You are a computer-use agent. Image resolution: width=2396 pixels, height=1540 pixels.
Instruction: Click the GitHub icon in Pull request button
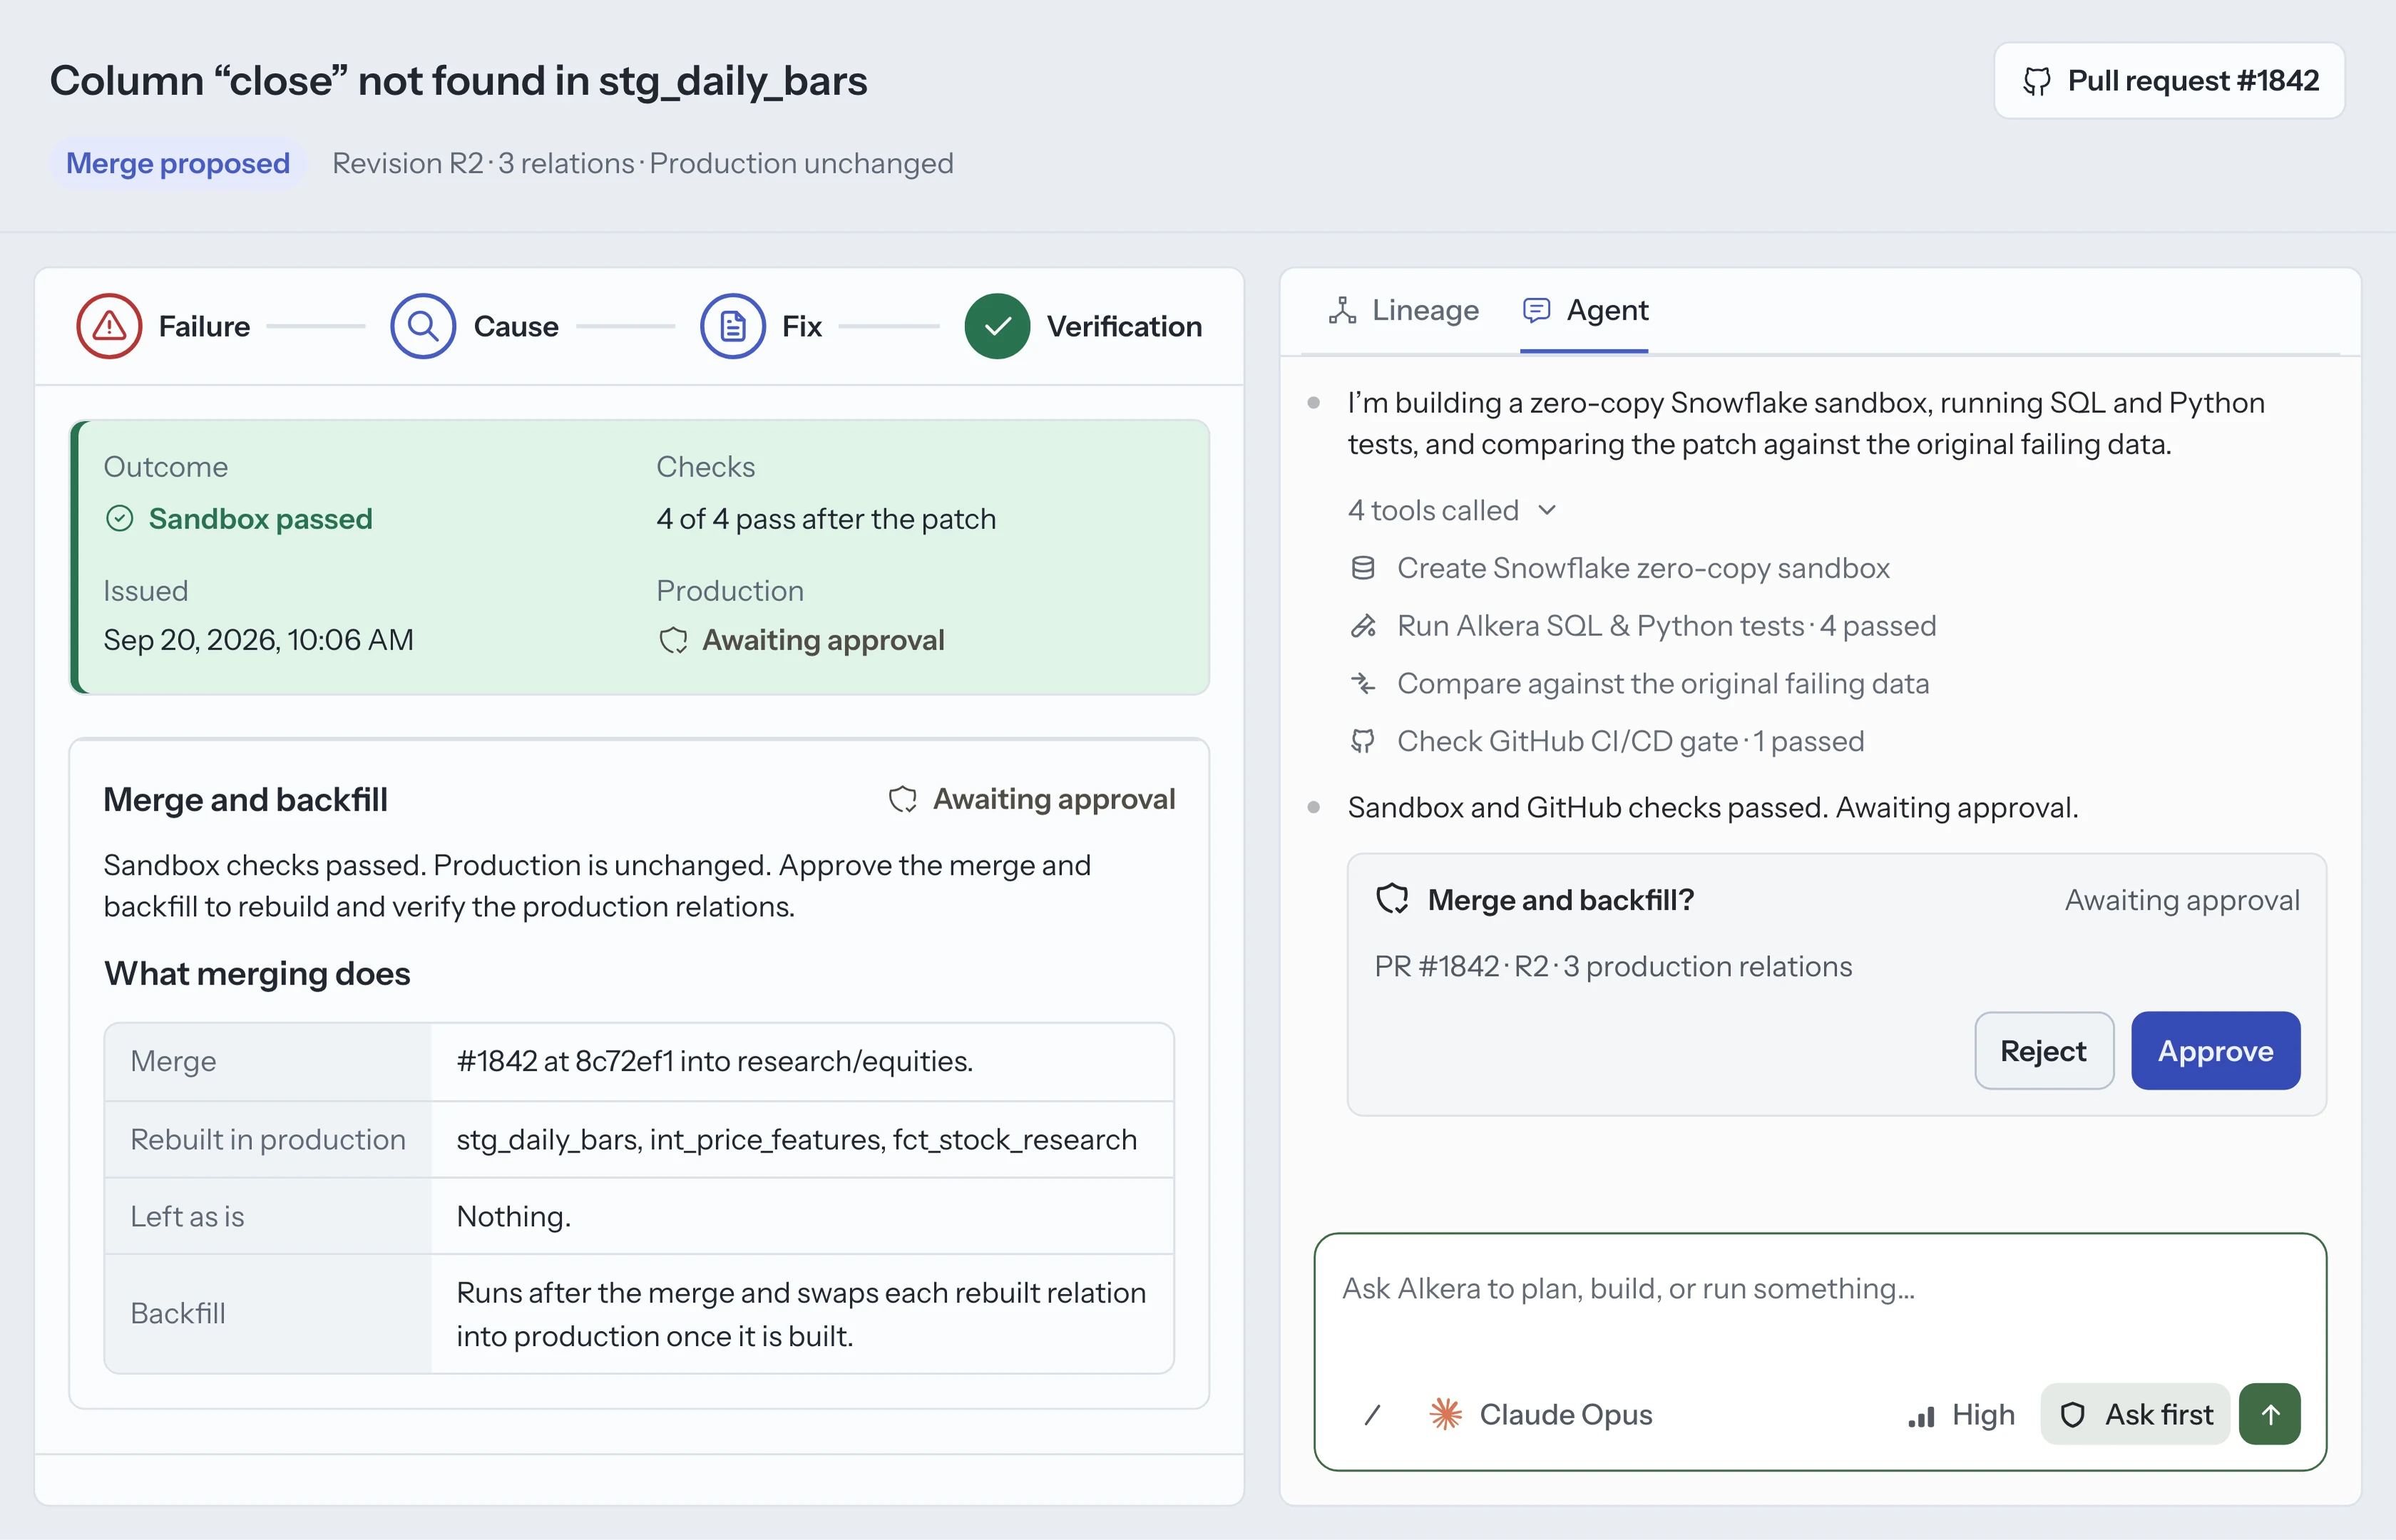(2036, 81)
